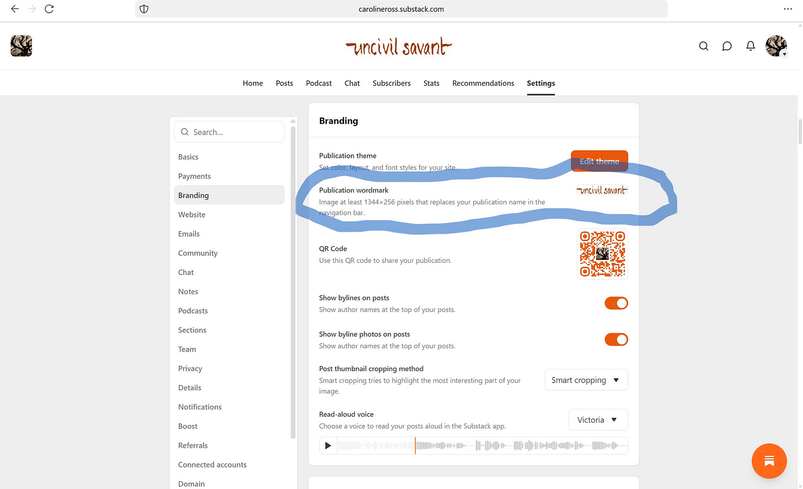Open Community settings section
This screenshot has height=489, width=803.
[229, 253]
